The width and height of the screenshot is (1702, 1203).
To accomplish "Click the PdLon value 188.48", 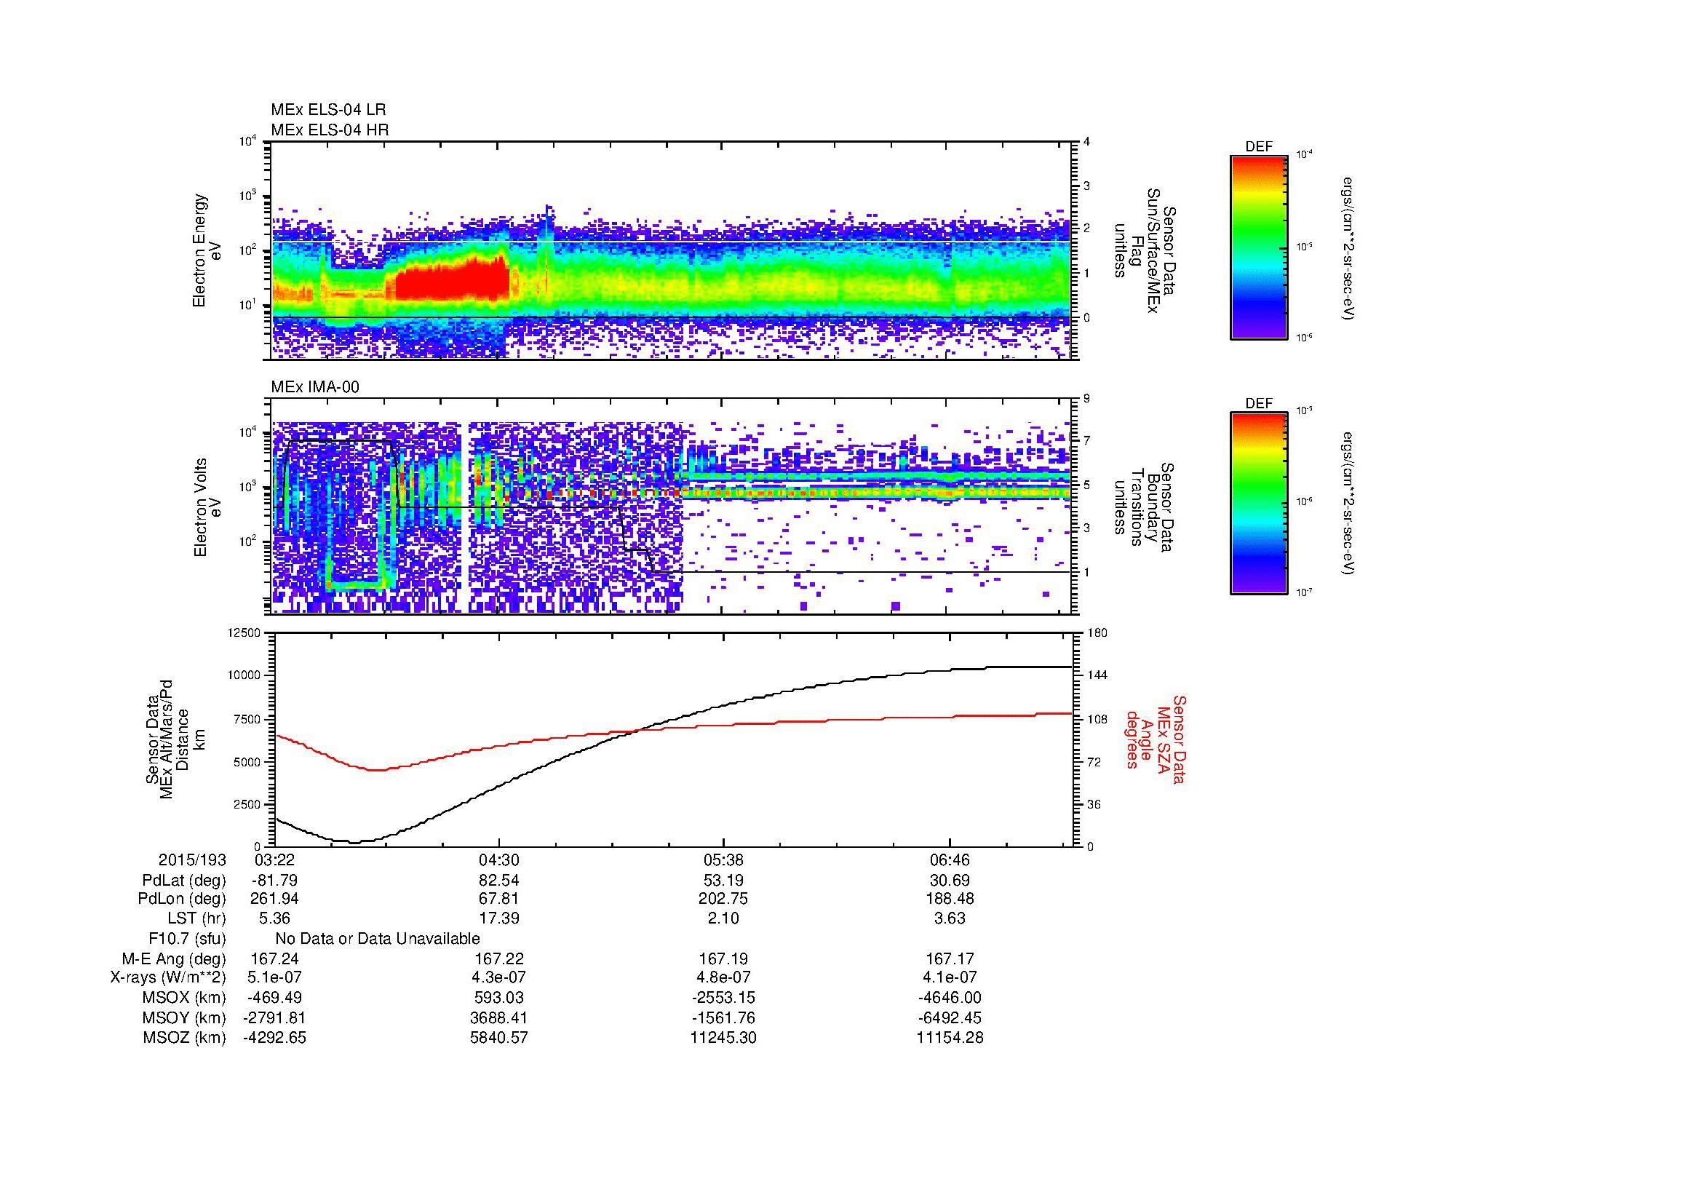I will [x=950, y=899].
